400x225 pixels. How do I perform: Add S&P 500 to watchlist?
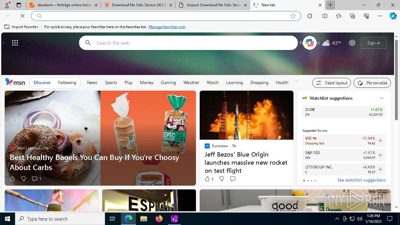click(x=380, y=155)
